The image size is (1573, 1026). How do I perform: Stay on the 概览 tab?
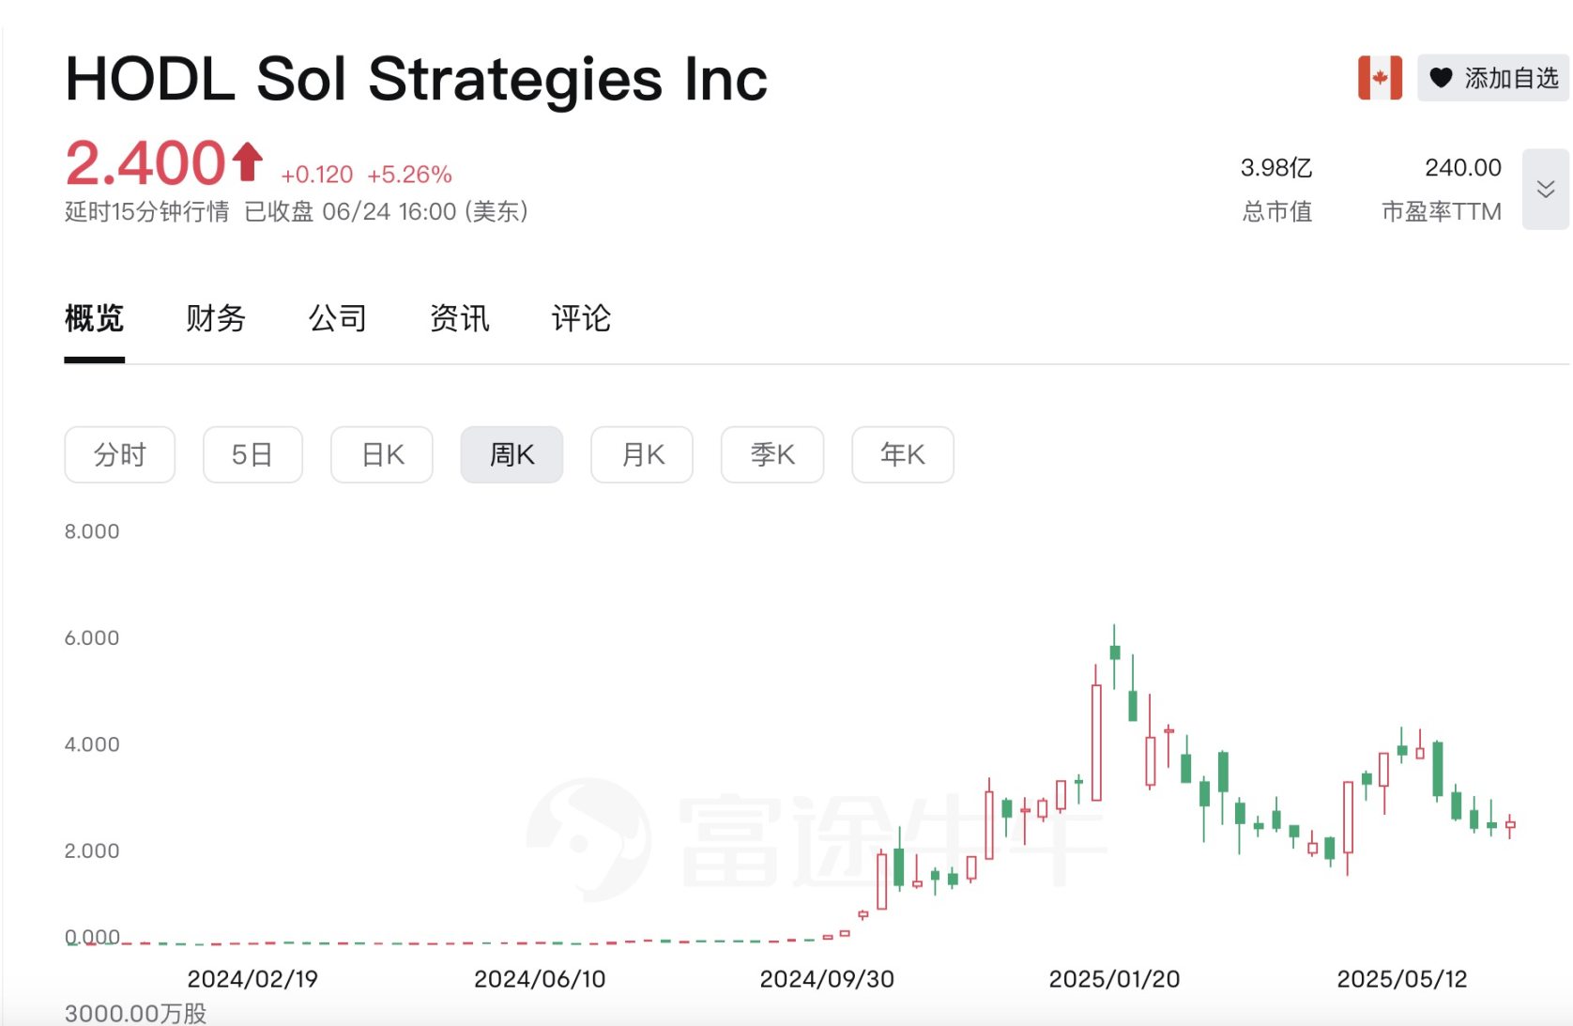[x=93, y=319]
